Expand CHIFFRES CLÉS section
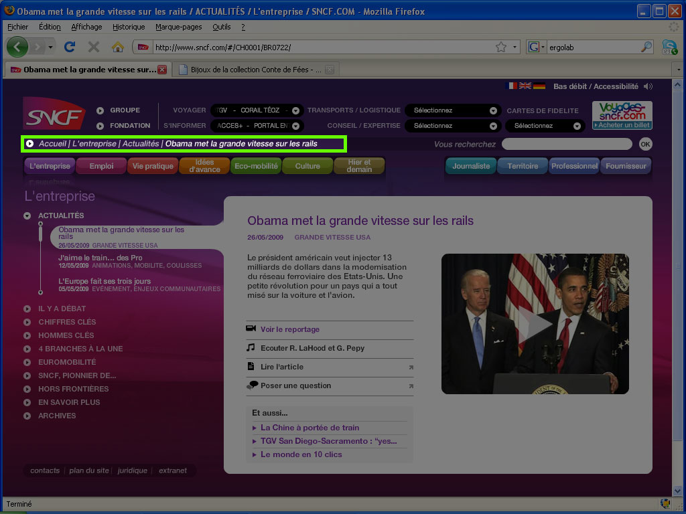 coord(27,322)
